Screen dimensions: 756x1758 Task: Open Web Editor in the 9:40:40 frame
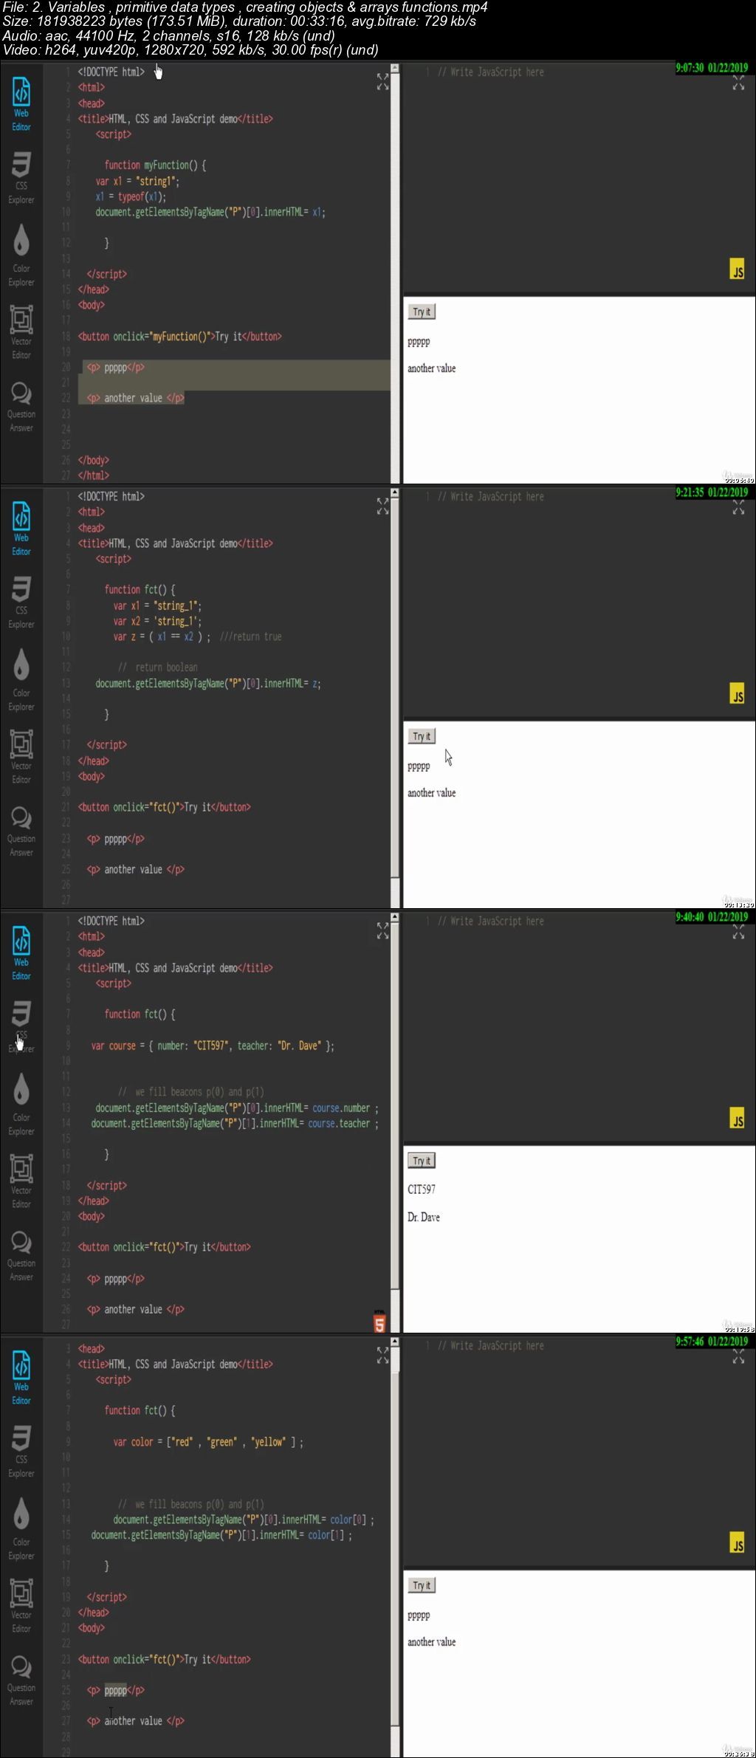[x=21, y=953]
